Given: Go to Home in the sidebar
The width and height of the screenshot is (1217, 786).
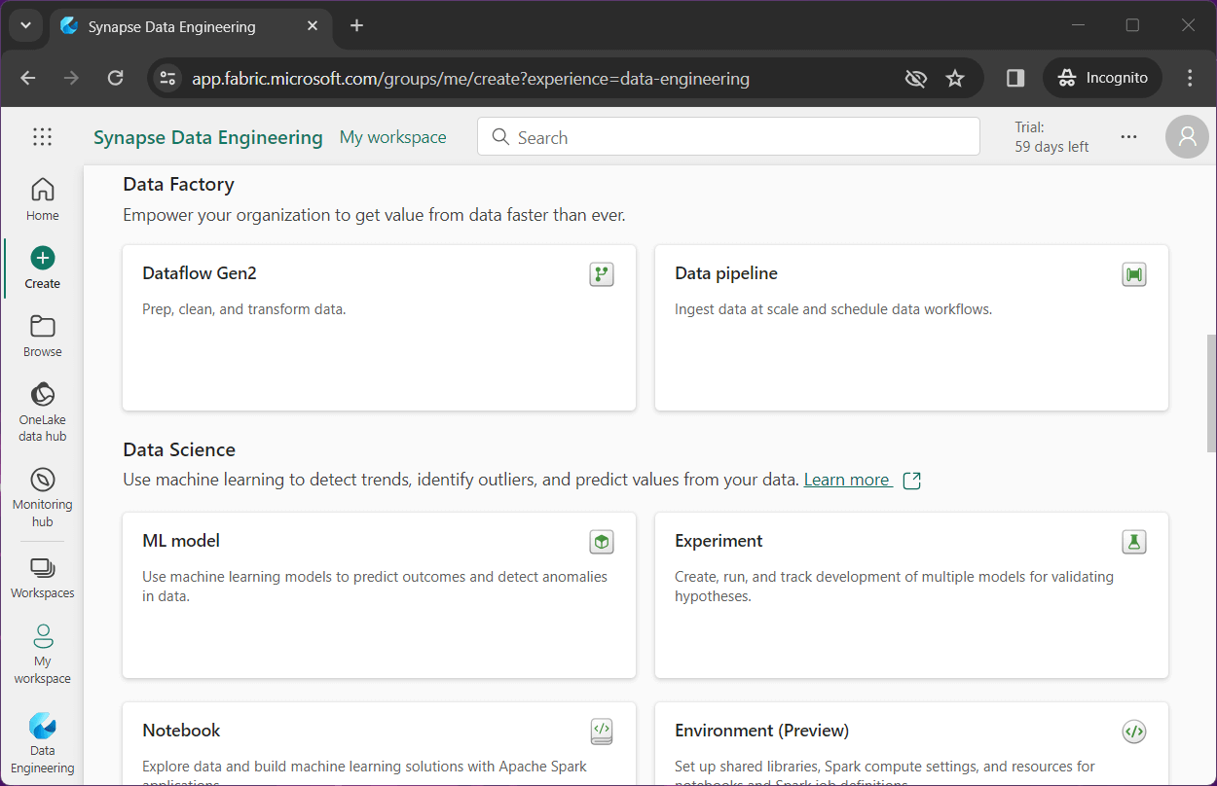Looking at the screenshot, I should 43,199.
